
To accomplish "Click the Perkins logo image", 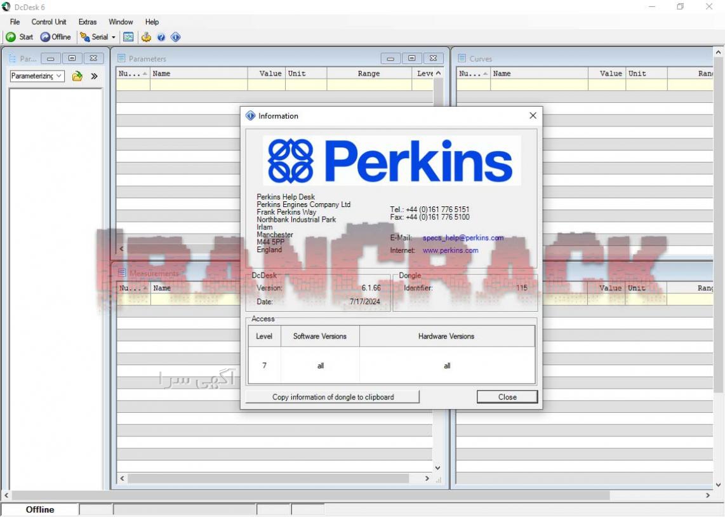I will coord(392,161).
